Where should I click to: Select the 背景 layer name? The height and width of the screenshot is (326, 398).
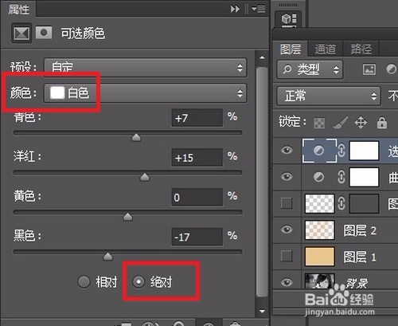[x=357, y=283]
